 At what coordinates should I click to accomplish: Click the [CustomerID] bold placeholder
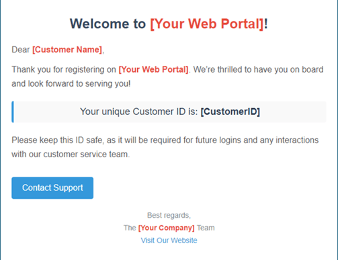[x=230, y=112]
